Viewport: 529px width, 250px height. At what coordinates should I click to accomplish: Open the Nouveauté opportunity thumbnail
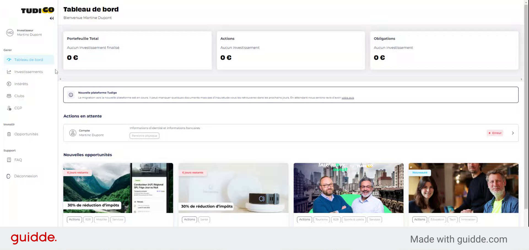tap(463, 188)
